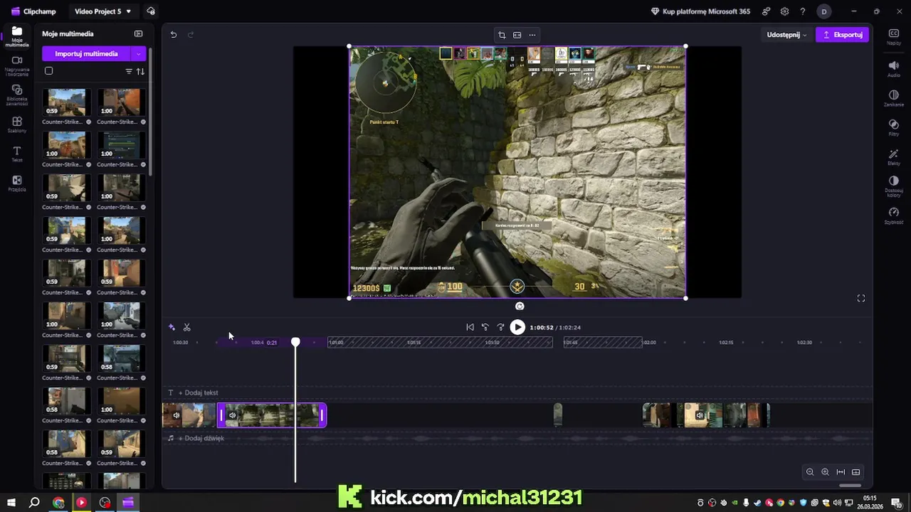Open the Biblioteka zawartości sidebar tab
The height and width of the screenshot is (512, 911).
tap(17, 95)
